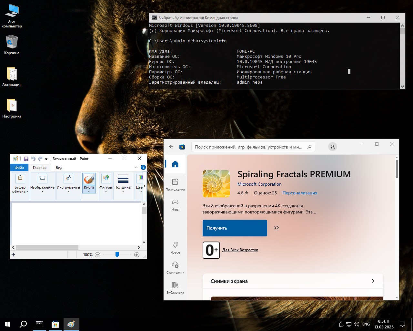Open the Файл menu in Paint
The height and width of the screenshot is (331, 413).
[19, 168]
